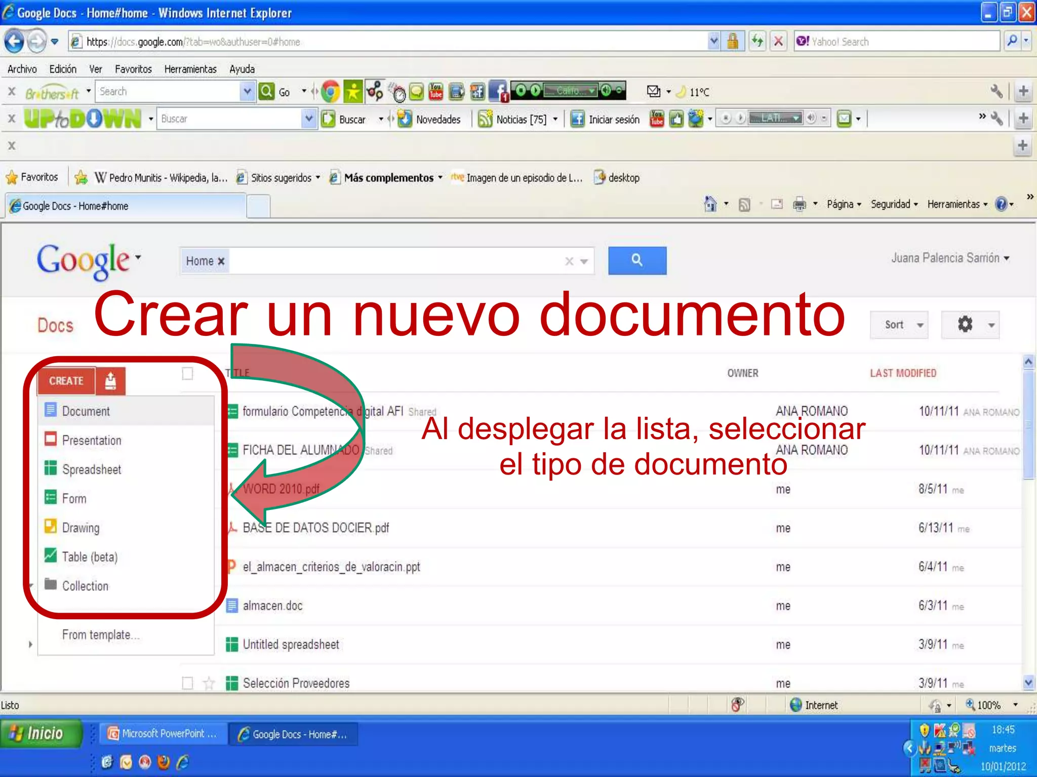This screenshot has height=777, width=1037.
Task: Open the Ayuda menu
Action: pos(242,69)
